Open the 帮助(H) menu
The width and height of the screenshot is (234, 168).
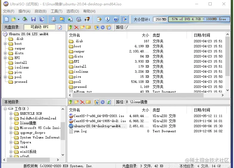89,11
